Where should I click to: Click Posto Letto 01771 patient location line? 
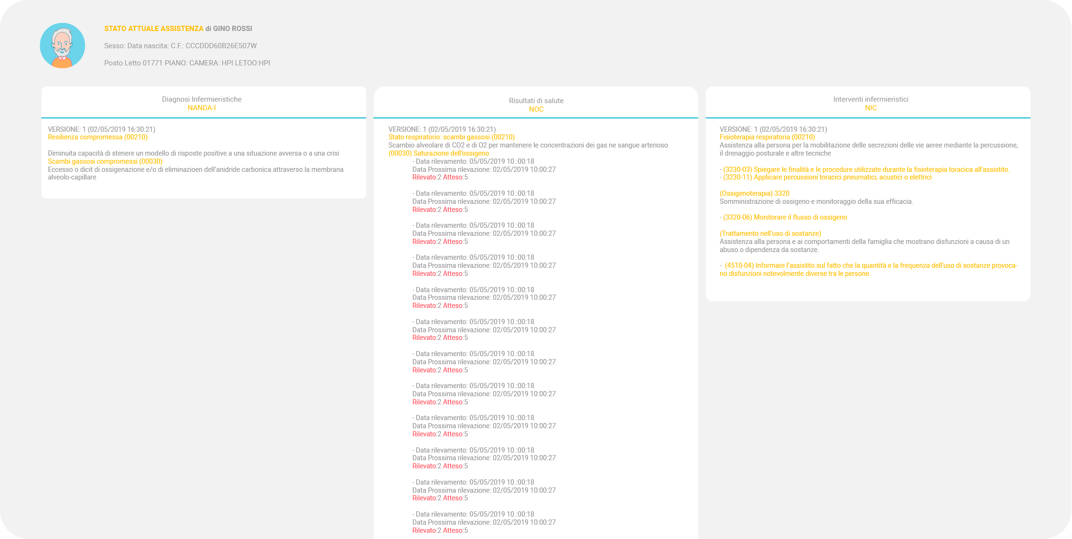click(x=187, y=63)
